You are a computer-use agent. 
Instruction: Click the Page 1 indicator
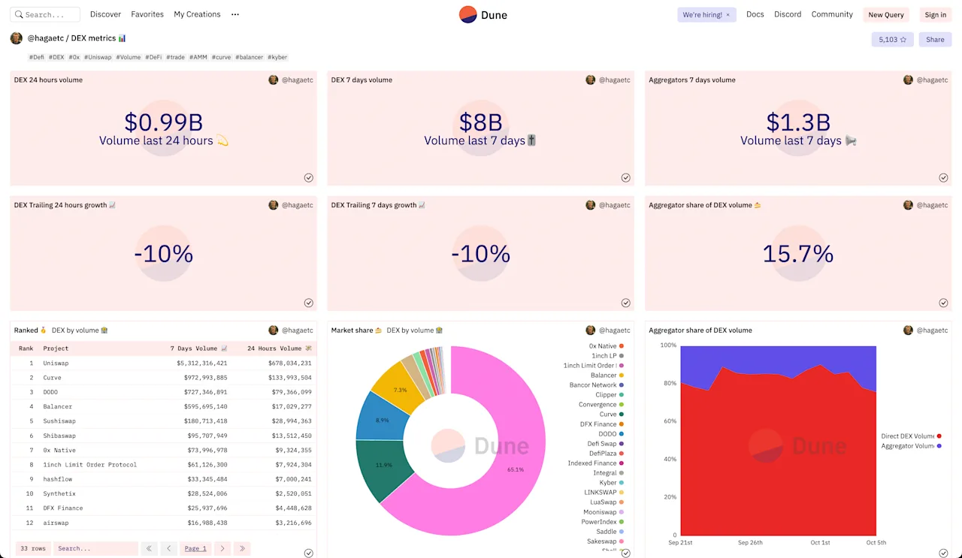[196, 549]
